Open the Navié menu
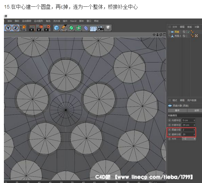Screen dimensions: 202x183 click(73, 21)
